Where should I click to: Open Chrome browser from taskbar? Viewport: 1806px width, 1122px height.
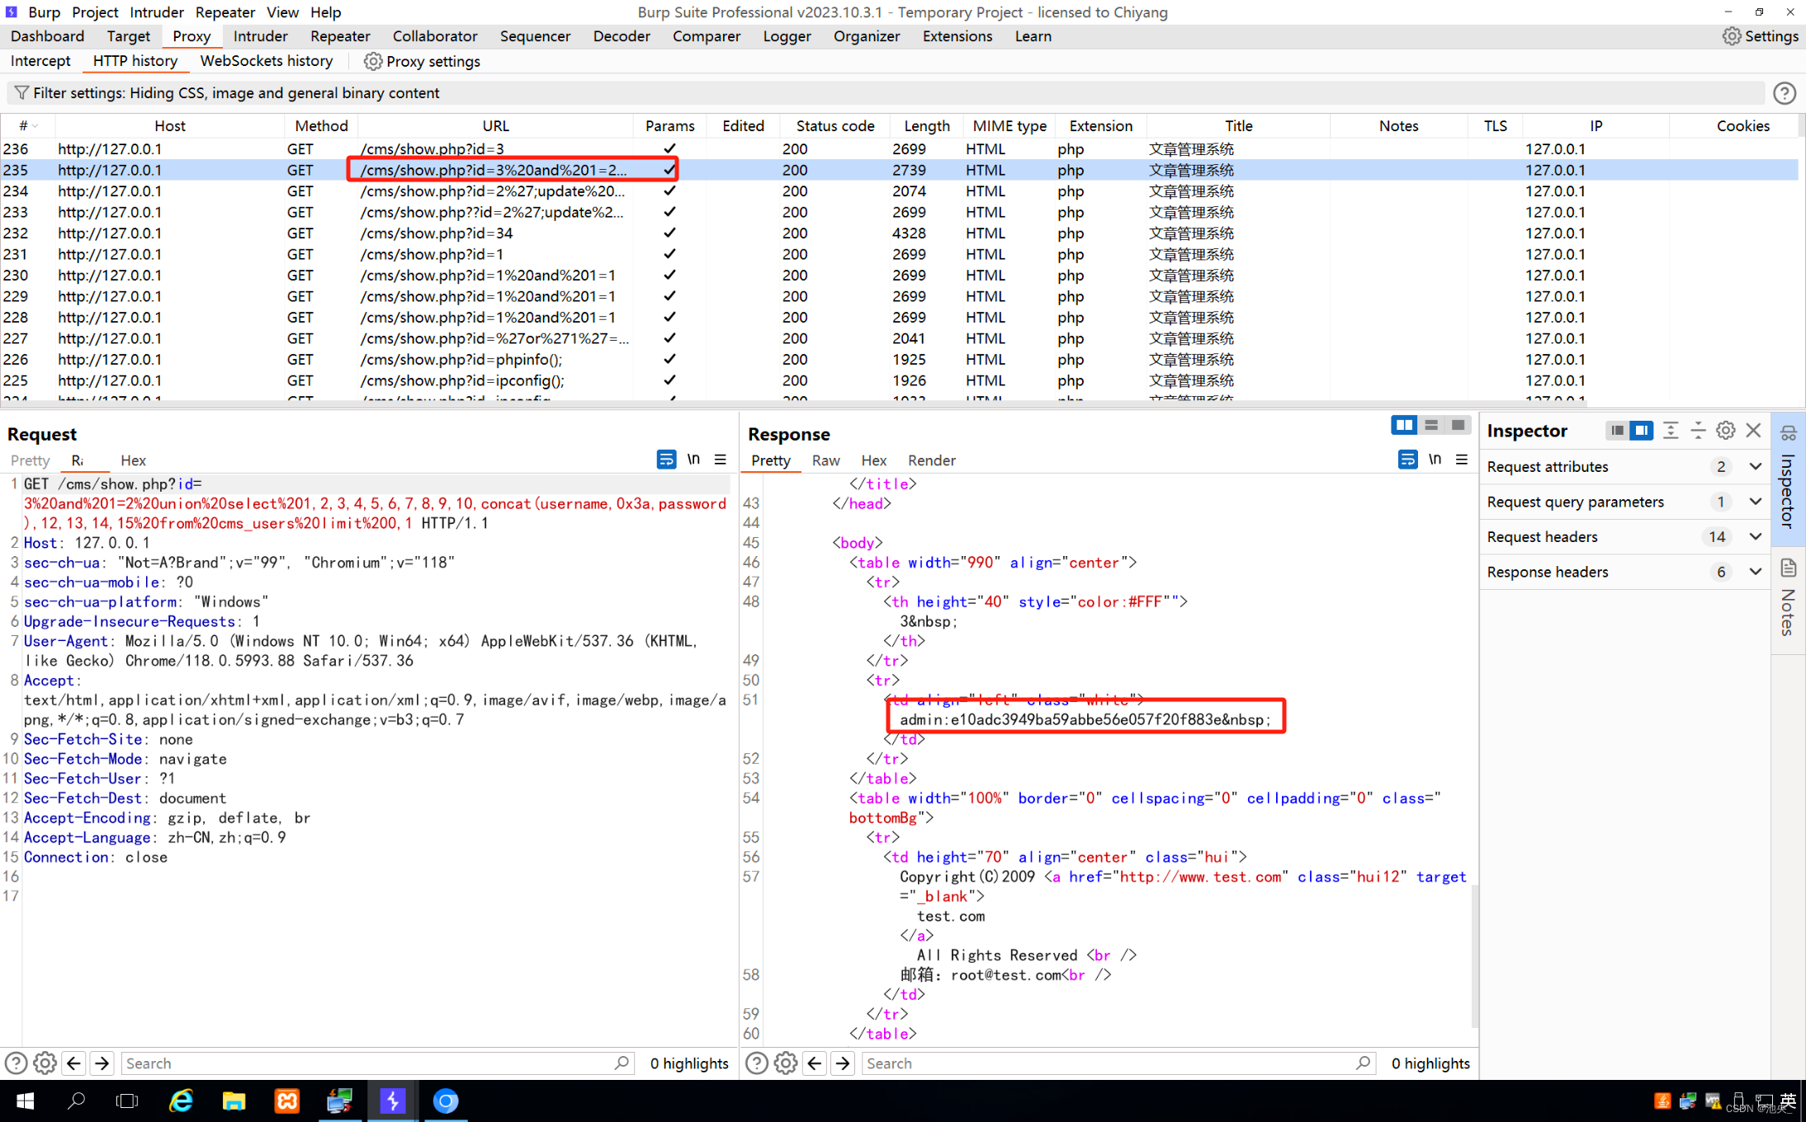(446, 1101)
